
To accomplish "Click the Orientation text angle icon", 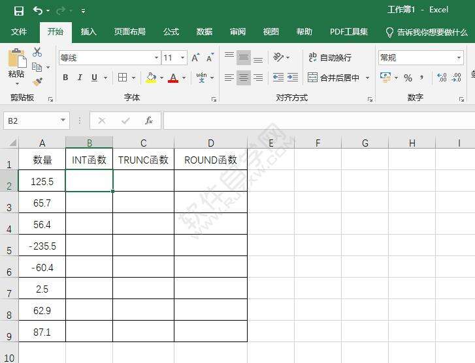I will (x=278, y=57).
